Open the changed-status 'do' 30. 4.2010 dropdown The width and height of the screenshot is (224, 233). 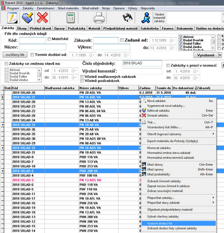pyautogui.click(x=74, y=77)
